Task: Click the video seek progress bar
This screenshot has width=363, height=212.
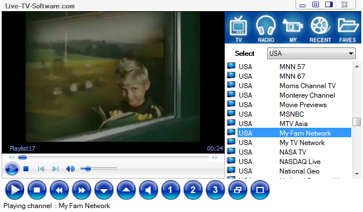Action: (113, 157)
